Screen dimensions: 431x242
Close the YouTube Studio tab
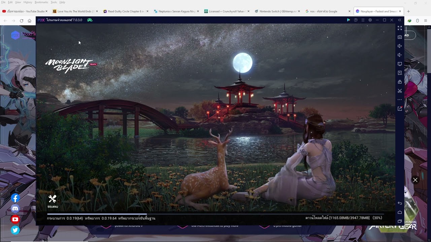pos(46,11)
